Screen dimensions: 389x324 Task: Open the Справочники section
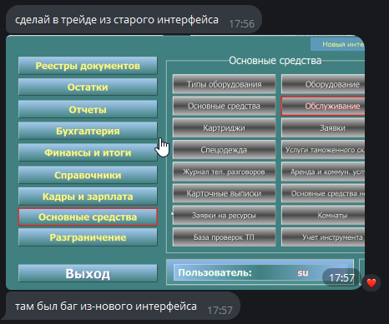[88, 175]
